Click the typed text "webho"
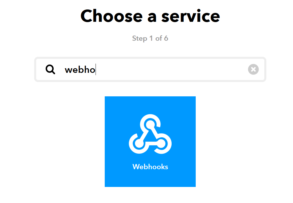Screen dimensions: 293x203 [x=79, y=70]
